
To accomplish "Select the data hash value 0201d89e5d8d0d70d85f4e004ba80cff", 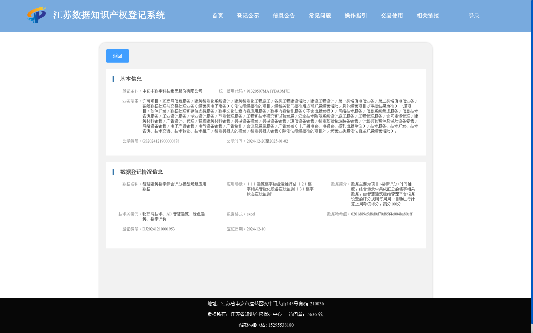I will (381, 214).
